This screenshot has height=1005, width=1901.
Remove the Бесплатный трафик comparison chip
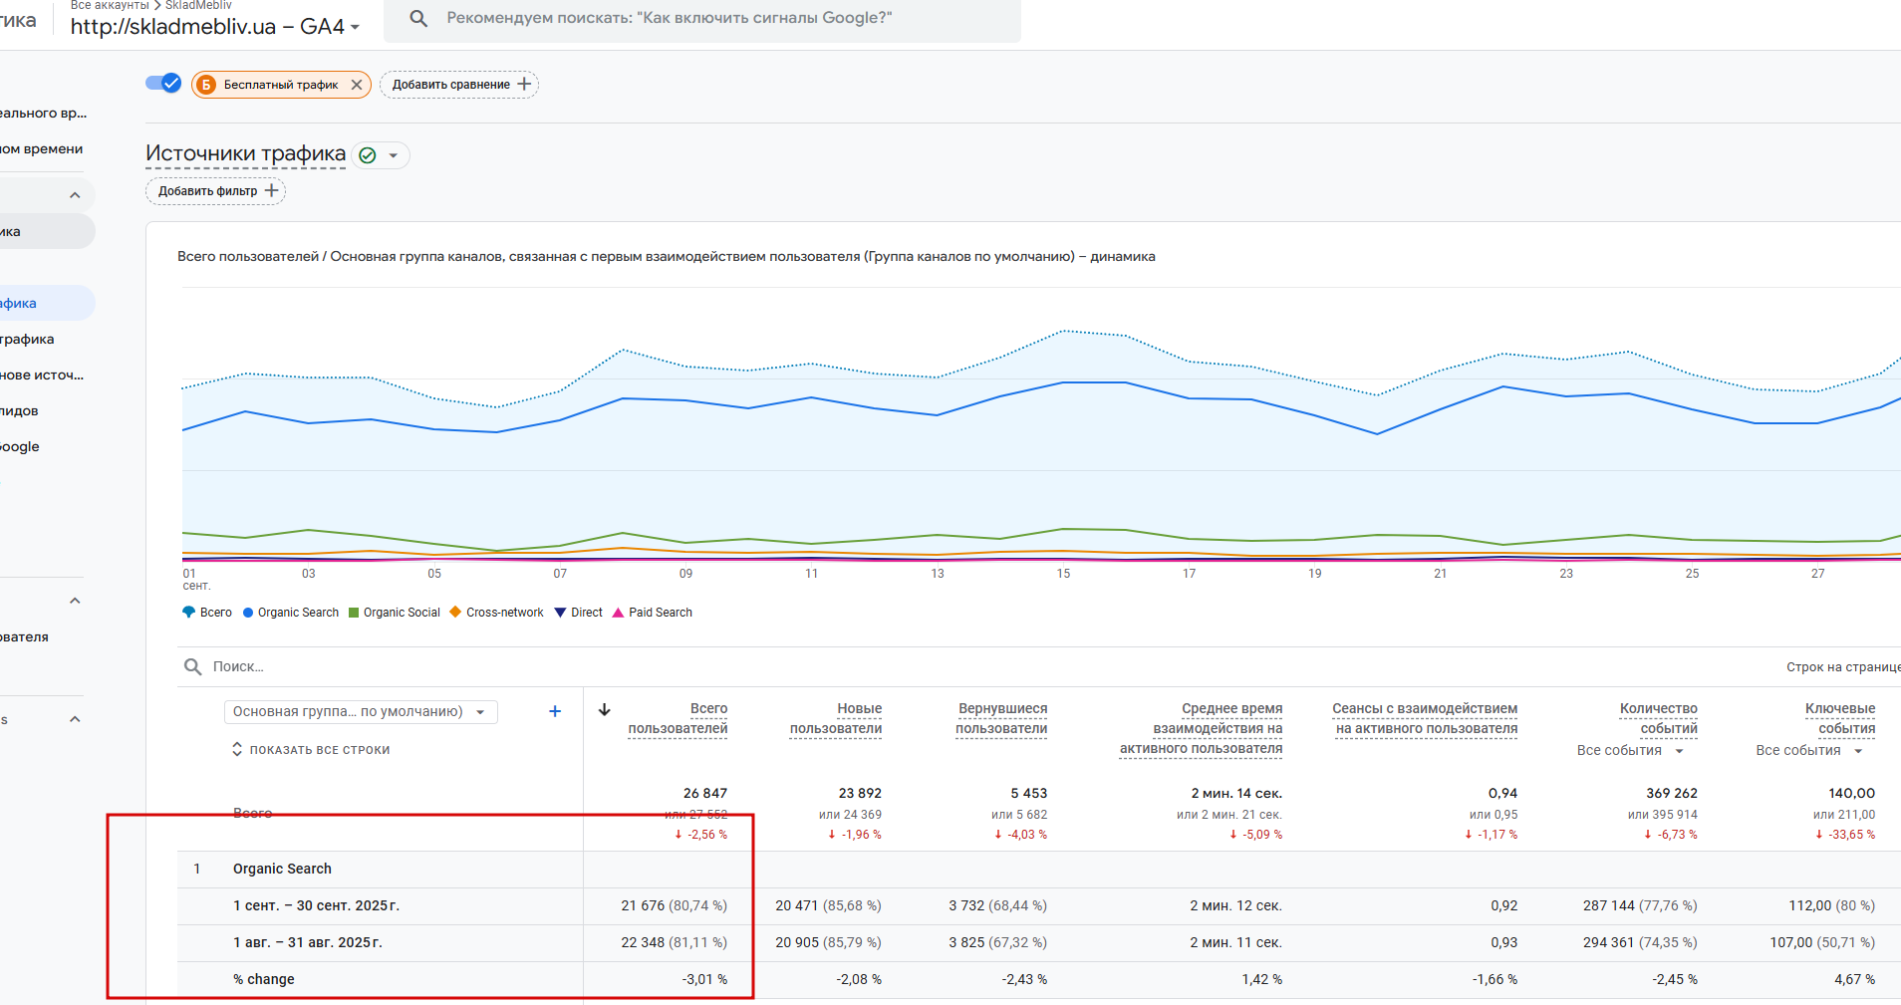tap(357, 85)
